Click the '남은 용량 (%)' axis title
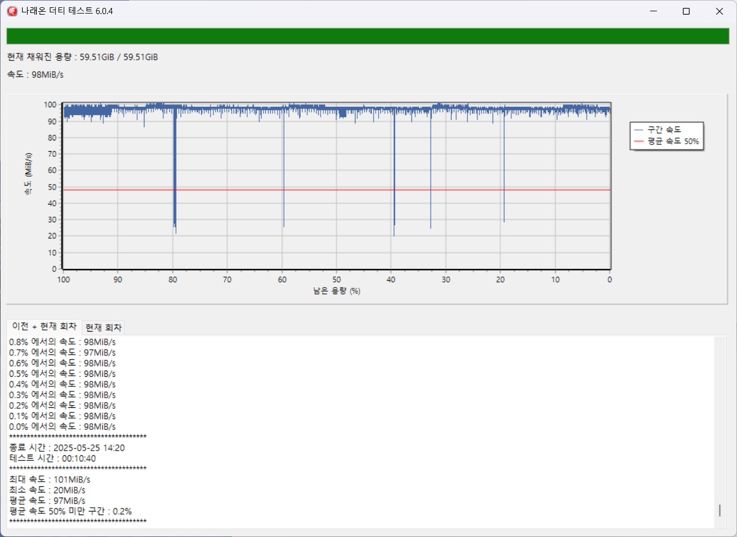Viewport: 737px width, 537px height. point(336,291)
